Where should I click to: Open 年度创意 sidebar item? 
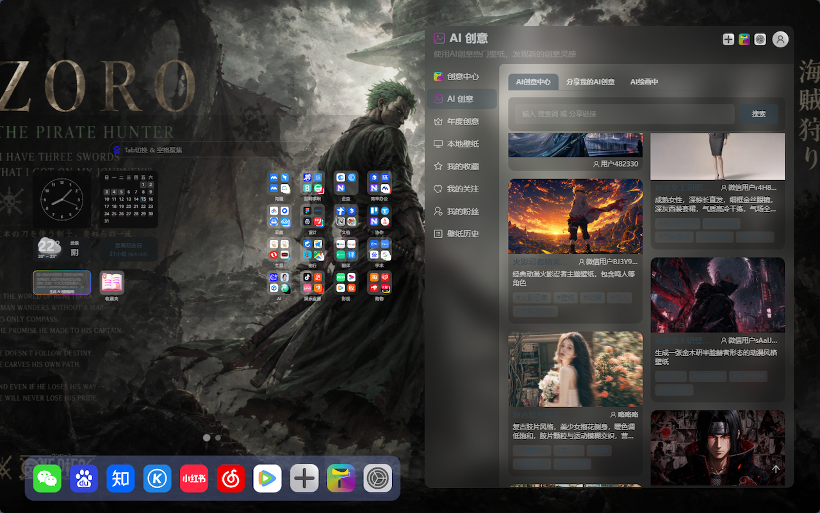tap(462, 121)
